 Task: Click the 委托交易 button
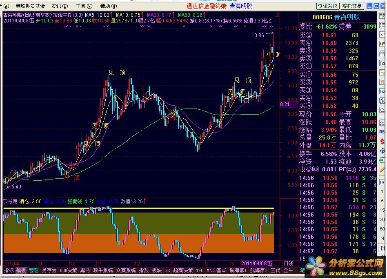(x=352, y=6)
